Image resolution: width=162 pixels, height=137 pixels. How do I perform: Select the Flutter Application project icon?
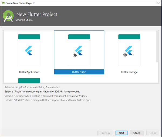pos(29,50)
